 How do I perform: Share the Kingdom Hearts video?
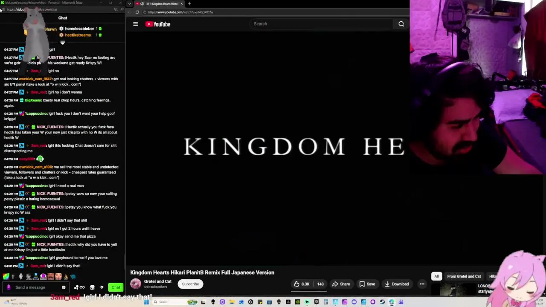pos(341,284)
